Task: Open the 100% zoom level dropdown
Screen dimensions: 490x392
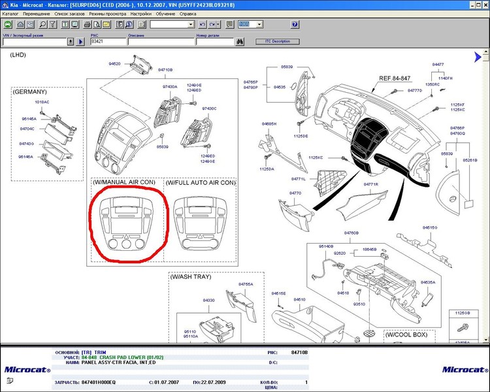Action: 259,24
